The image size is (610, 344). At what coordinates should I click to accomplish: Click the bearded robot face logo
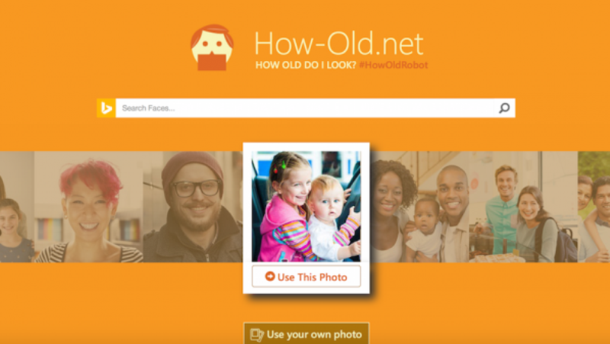212,47
